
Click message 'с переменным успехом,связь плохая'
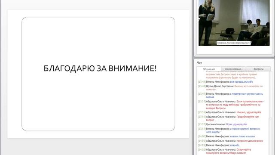[x=231, y=96]
